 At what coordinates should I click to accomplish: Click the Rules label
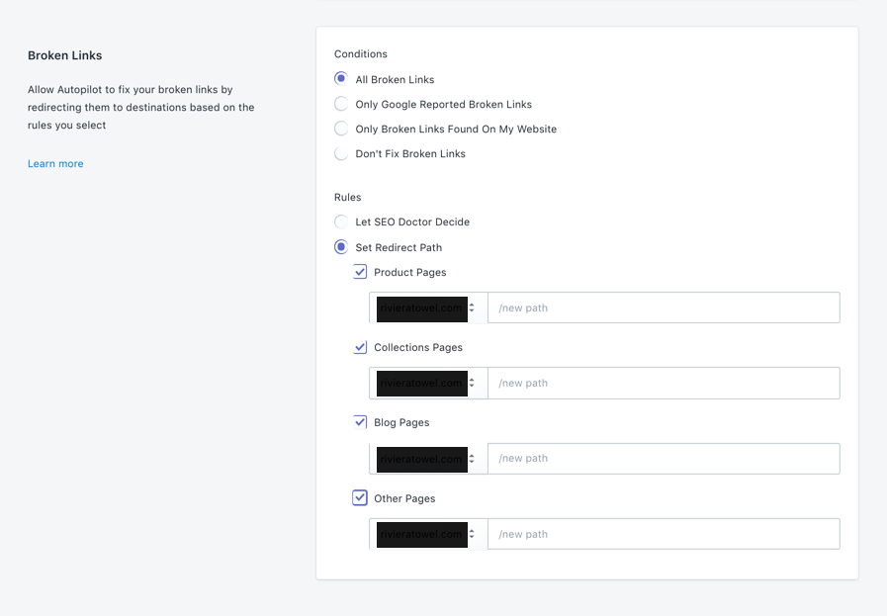[347, 197]
